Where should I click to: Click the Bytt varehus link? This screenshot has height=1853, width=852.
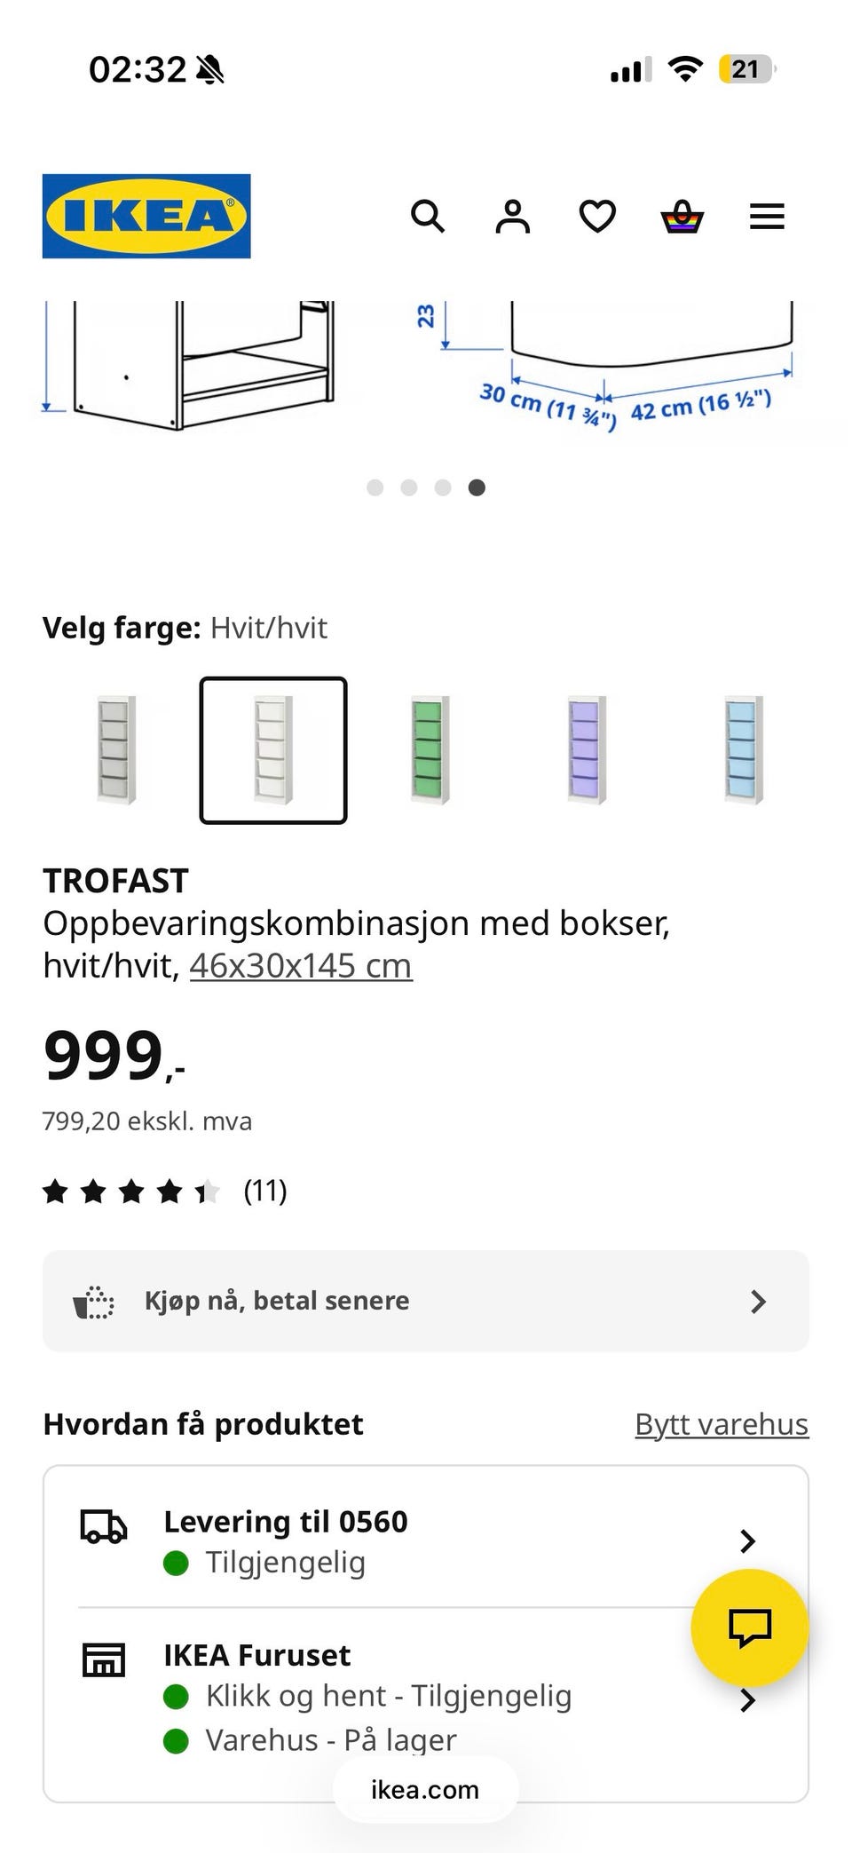pos(722,1424)
